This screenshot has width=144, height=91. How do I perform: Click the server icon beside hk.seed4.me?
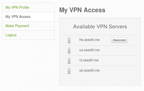tap(69, 40)
